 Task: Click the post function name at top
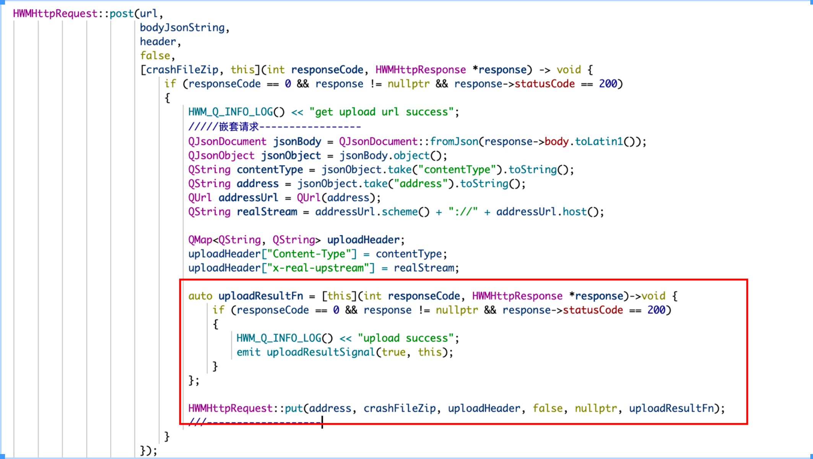tap(121, 14)
